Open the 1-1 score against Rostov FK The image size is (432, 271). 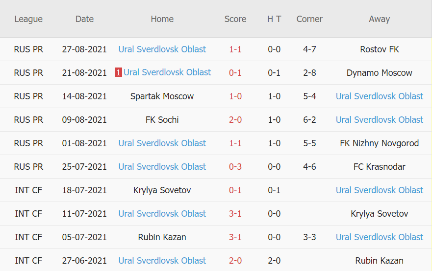pos(235,49)
